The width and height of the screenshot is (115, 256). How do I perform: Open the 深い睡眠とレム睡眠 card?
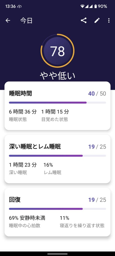[x=57, y=159]
